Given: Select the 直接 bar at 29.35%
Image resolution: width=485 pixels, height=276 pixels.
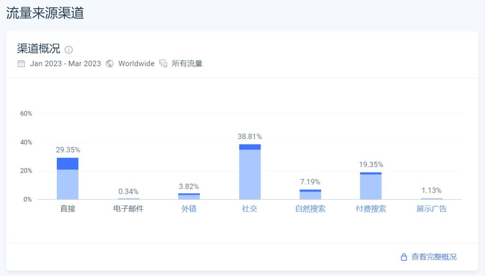Looking at the screenshot, I should 67,178.
